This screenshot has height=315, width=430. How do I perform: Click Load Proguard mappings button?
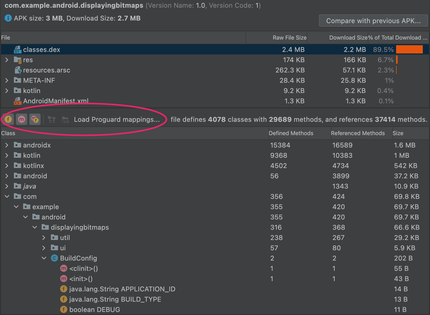[x=117, y=119]
